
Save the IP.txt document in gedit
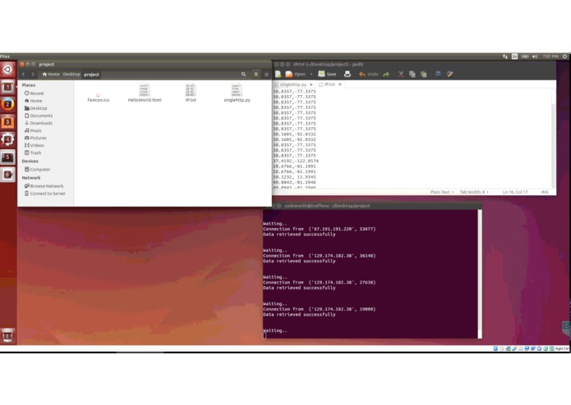click(x=327, y=74)
